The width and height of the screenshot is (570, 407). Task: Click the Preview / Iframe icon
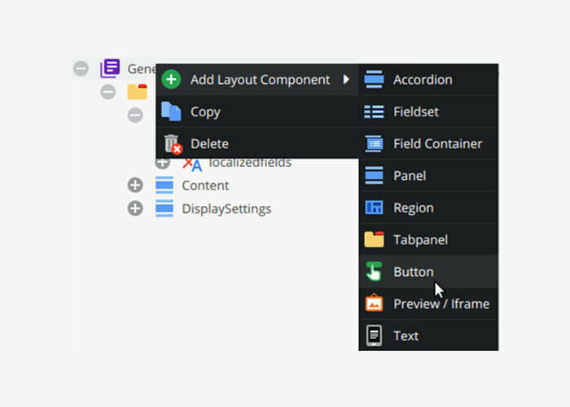point(374,304)
